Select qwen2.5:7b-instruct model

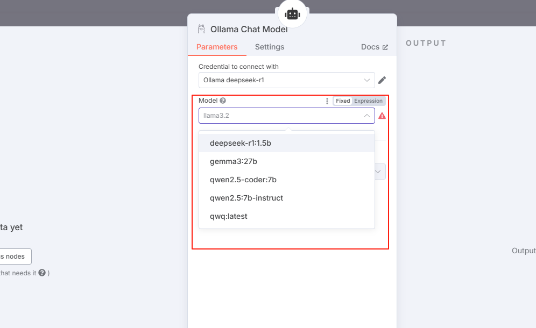(x=286, y=198)
